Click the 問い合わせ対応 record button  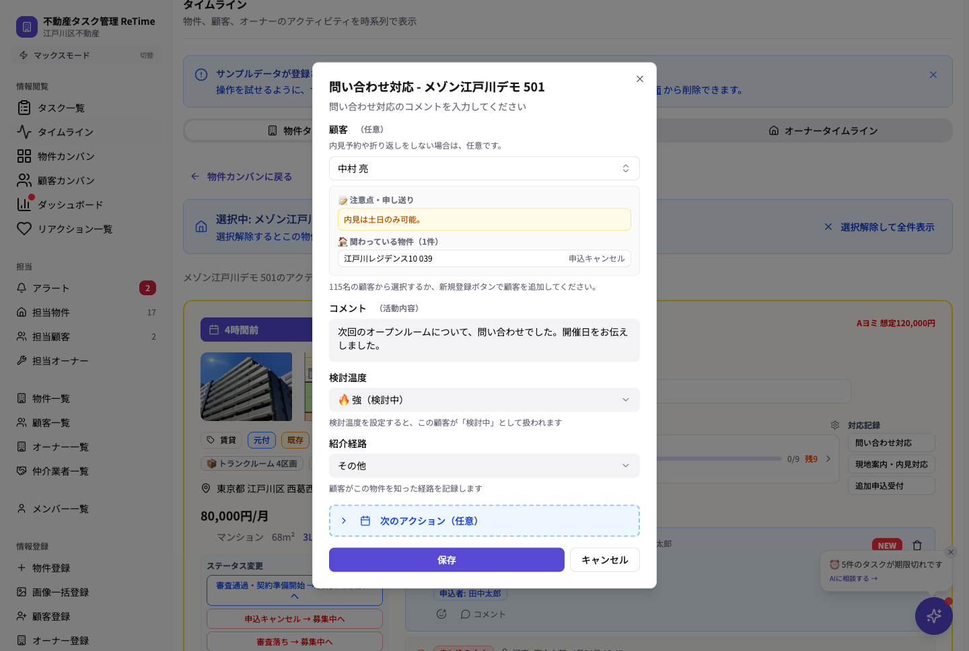tap(891, 443)
